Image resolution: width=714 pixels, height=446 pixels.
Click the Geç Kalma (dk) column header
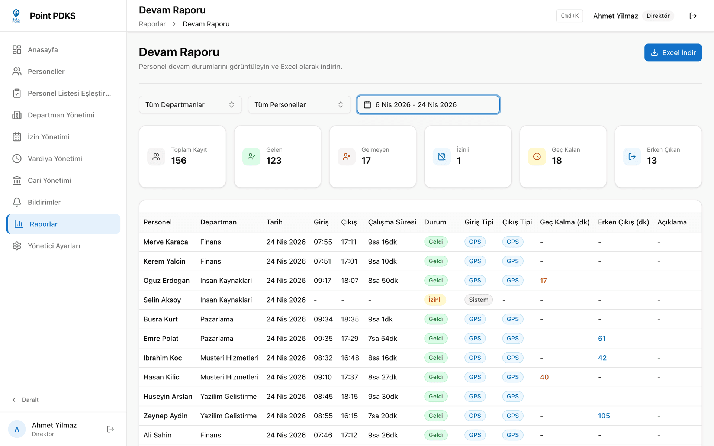click(565, 222)
